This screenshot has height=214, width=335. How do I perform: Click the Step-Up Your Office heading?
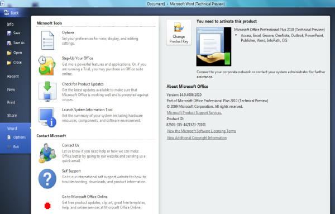pyautogui.click(x=78, y=58)
